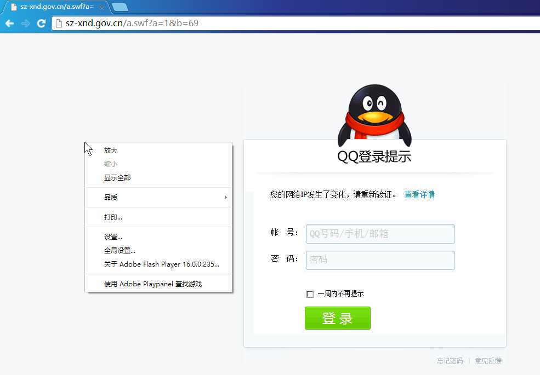Select 显示全部 from the context menu
The image size is (540, 375).
(x=158, y=177)
